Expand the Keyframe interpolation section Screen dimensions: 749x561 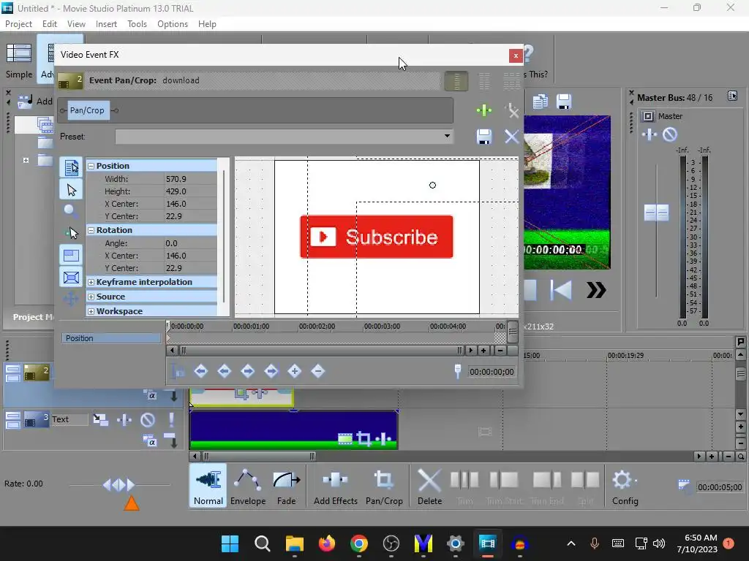pos(91,283)
